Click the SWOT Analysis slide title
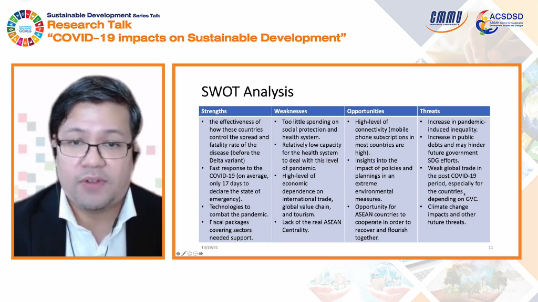 (247, 92)
